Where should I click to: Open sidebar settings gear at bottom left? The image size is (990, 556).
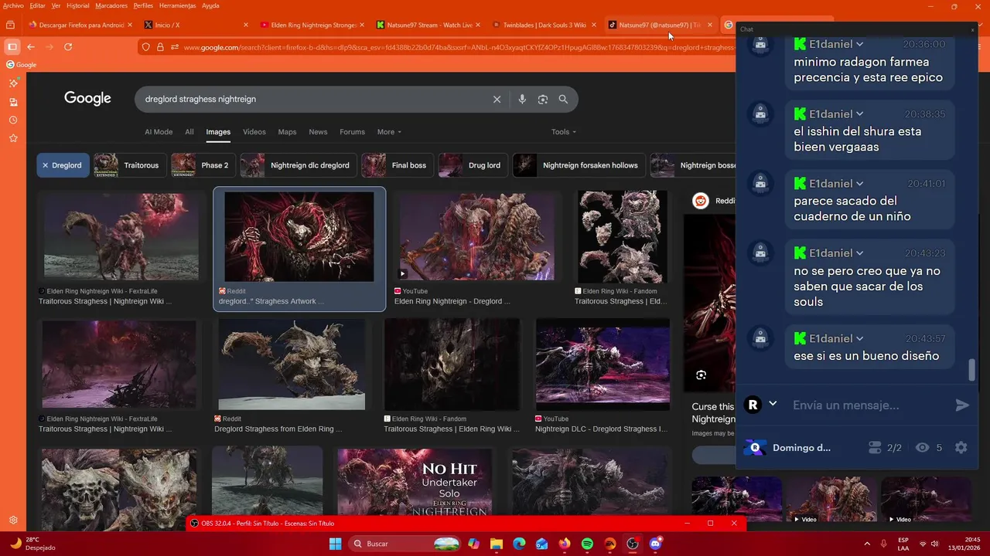point(13,520)
